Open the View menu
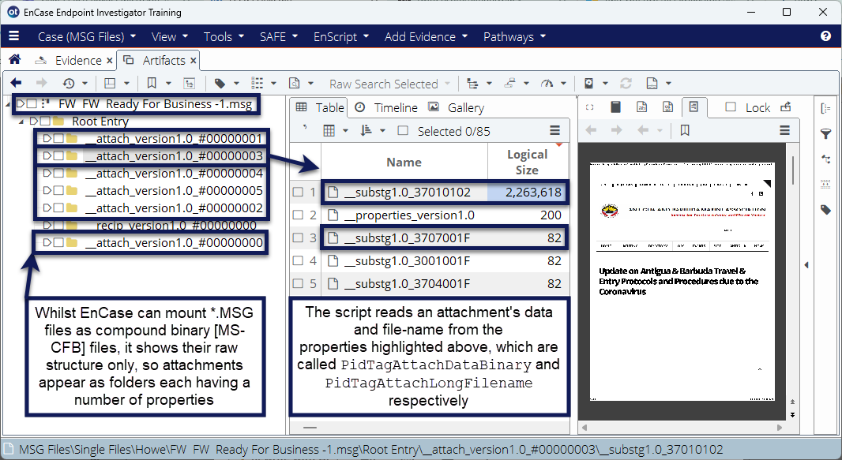The height and width of the screenshot is (460, 842). coord(170,36)
